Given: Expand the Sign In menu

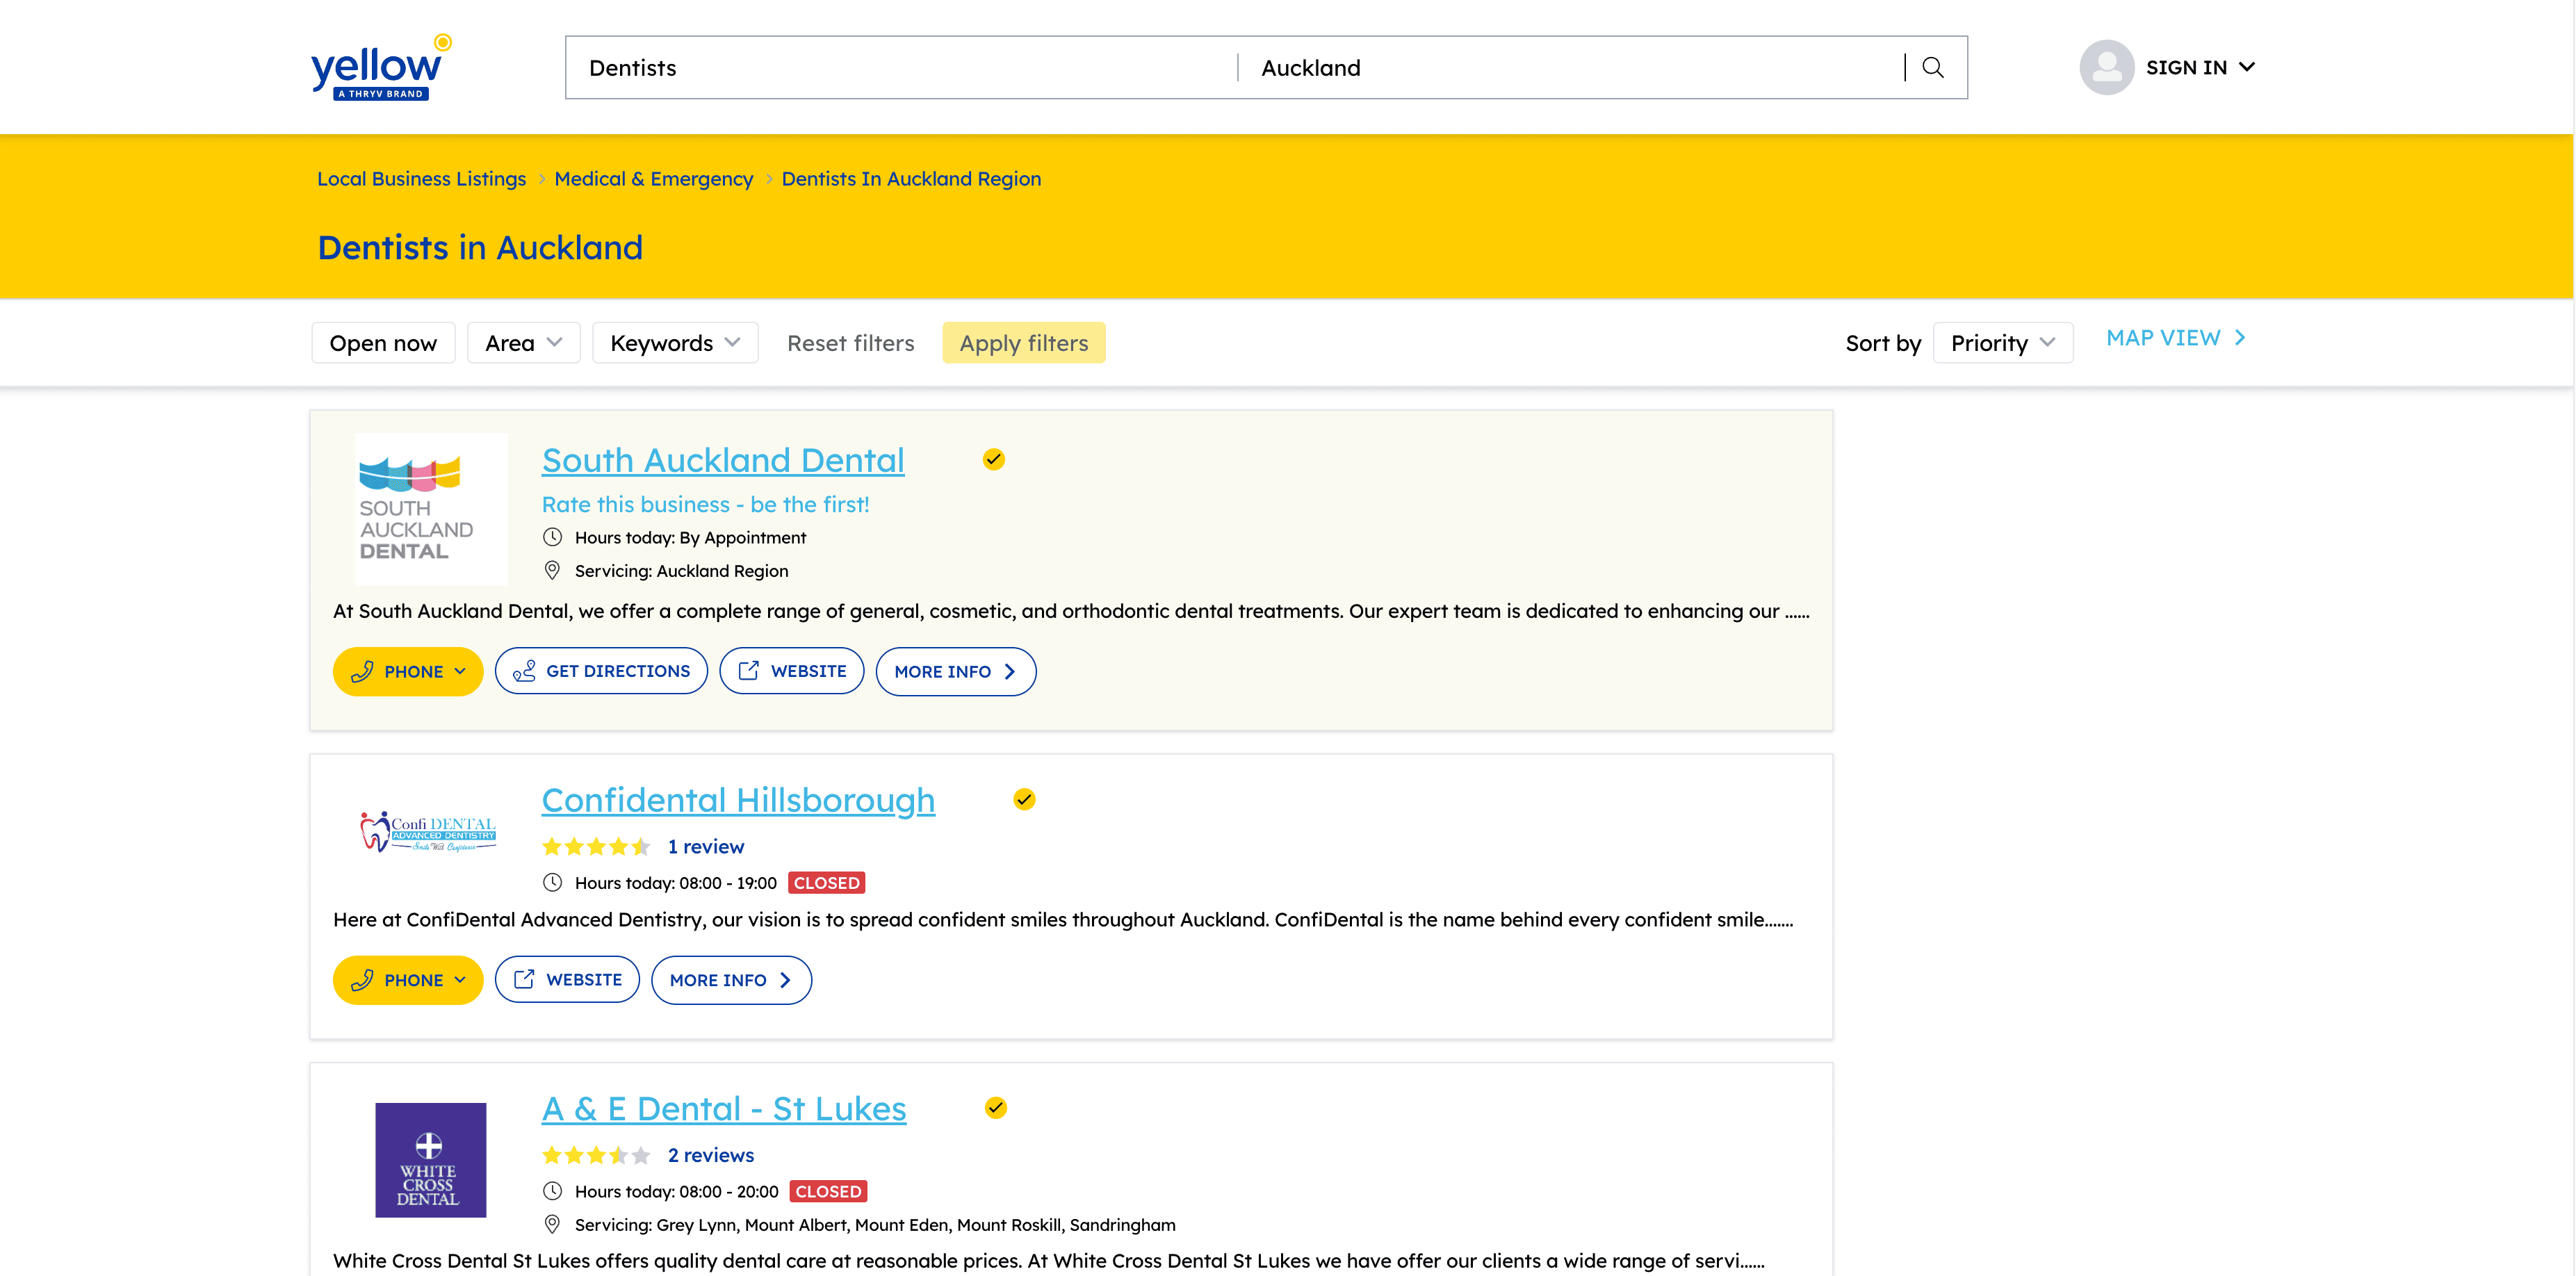Looking at the screenshot, I should pos(2200,67).
